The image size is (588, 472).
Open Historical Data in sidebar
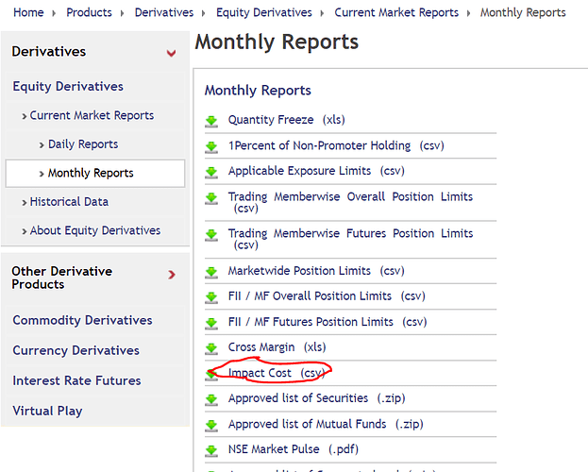(69, 202)
